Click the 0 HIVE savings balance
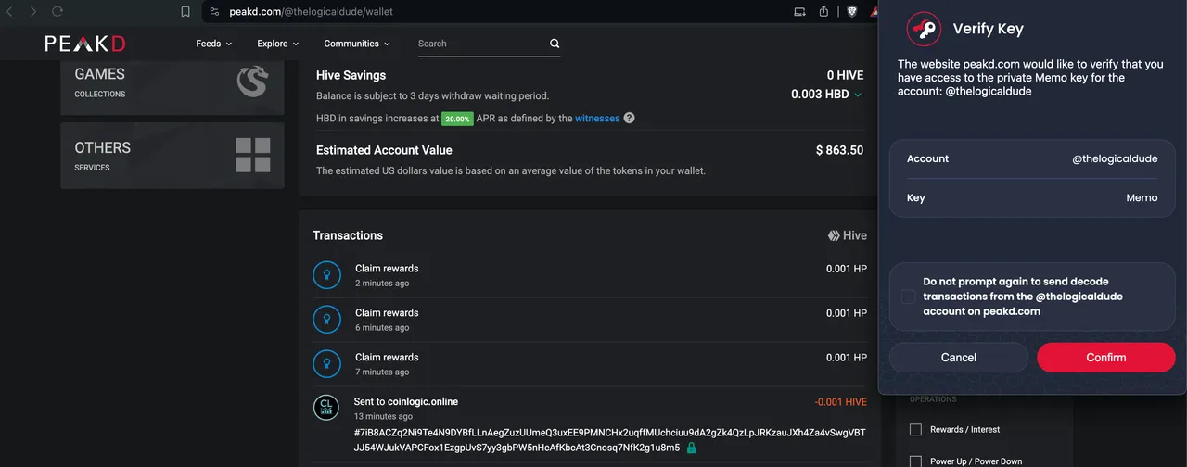The height and width of the screenshot is (467, 1187). tap(845, 75)
